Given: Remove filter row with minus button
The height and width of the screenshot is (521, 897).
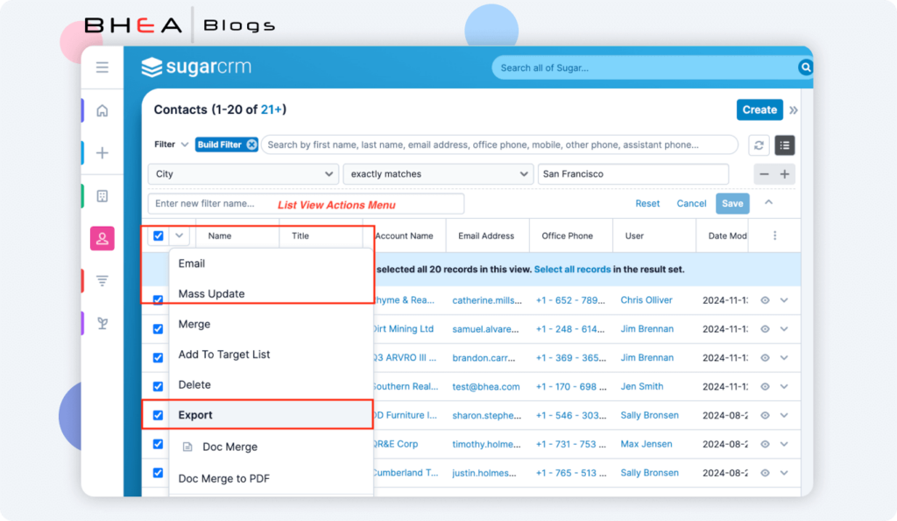Looking at the screenshot, I should 764,174.
